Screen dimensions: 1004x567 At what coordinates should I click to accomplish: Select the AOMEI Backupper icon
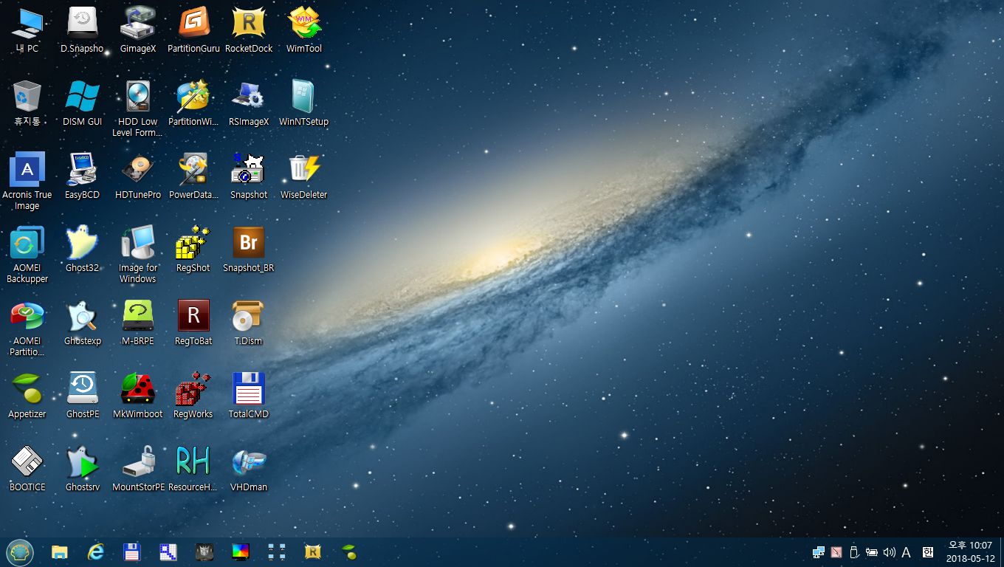click(x=27, y=255)
